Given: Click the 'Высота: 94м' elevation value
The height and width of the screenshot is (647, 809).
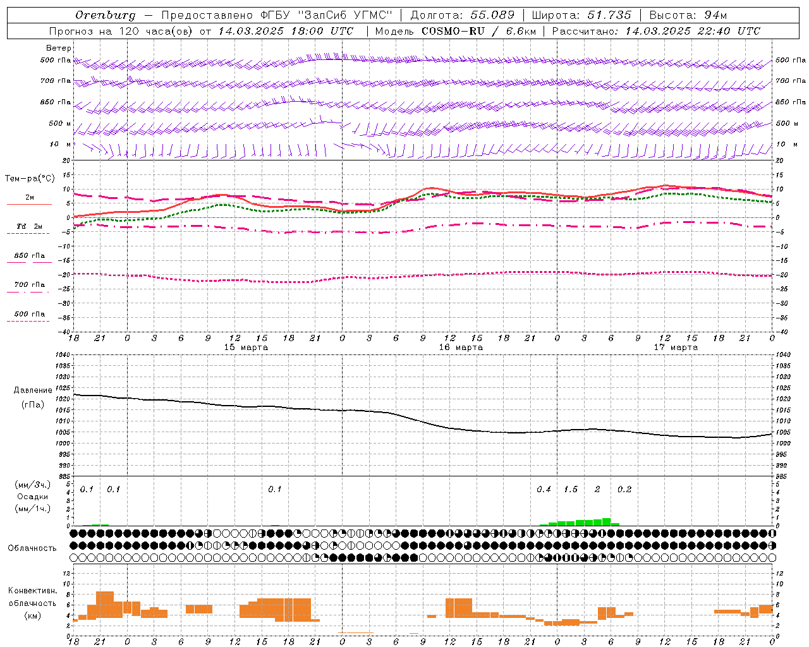Looking at the screenshot, I should click(x=688, y=15).
